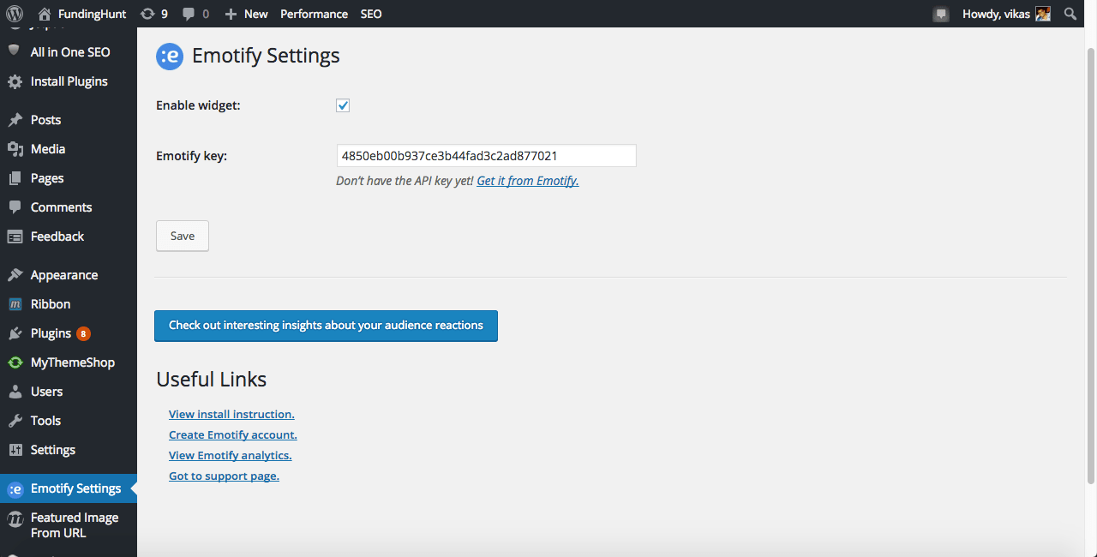Viewport: 1097px width, 557px height.
Task: Open the View Emotify analytics link
Action: pos(231,455)
